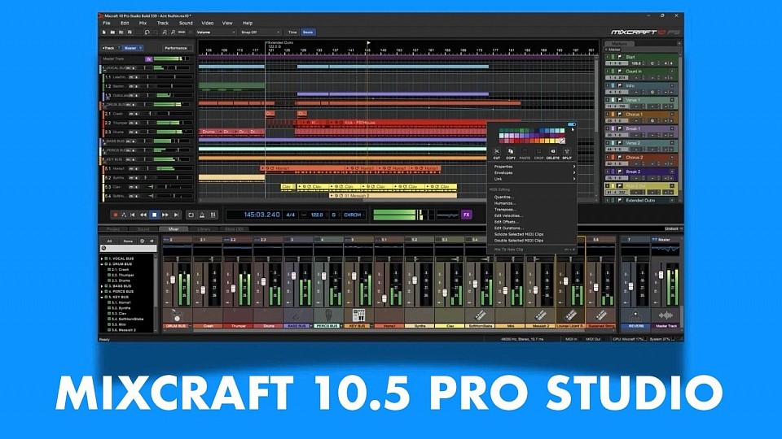Viewport: 782px width, 439px height.
Task: Toggle the switch atop the context menu
Action: click(572, 124)
